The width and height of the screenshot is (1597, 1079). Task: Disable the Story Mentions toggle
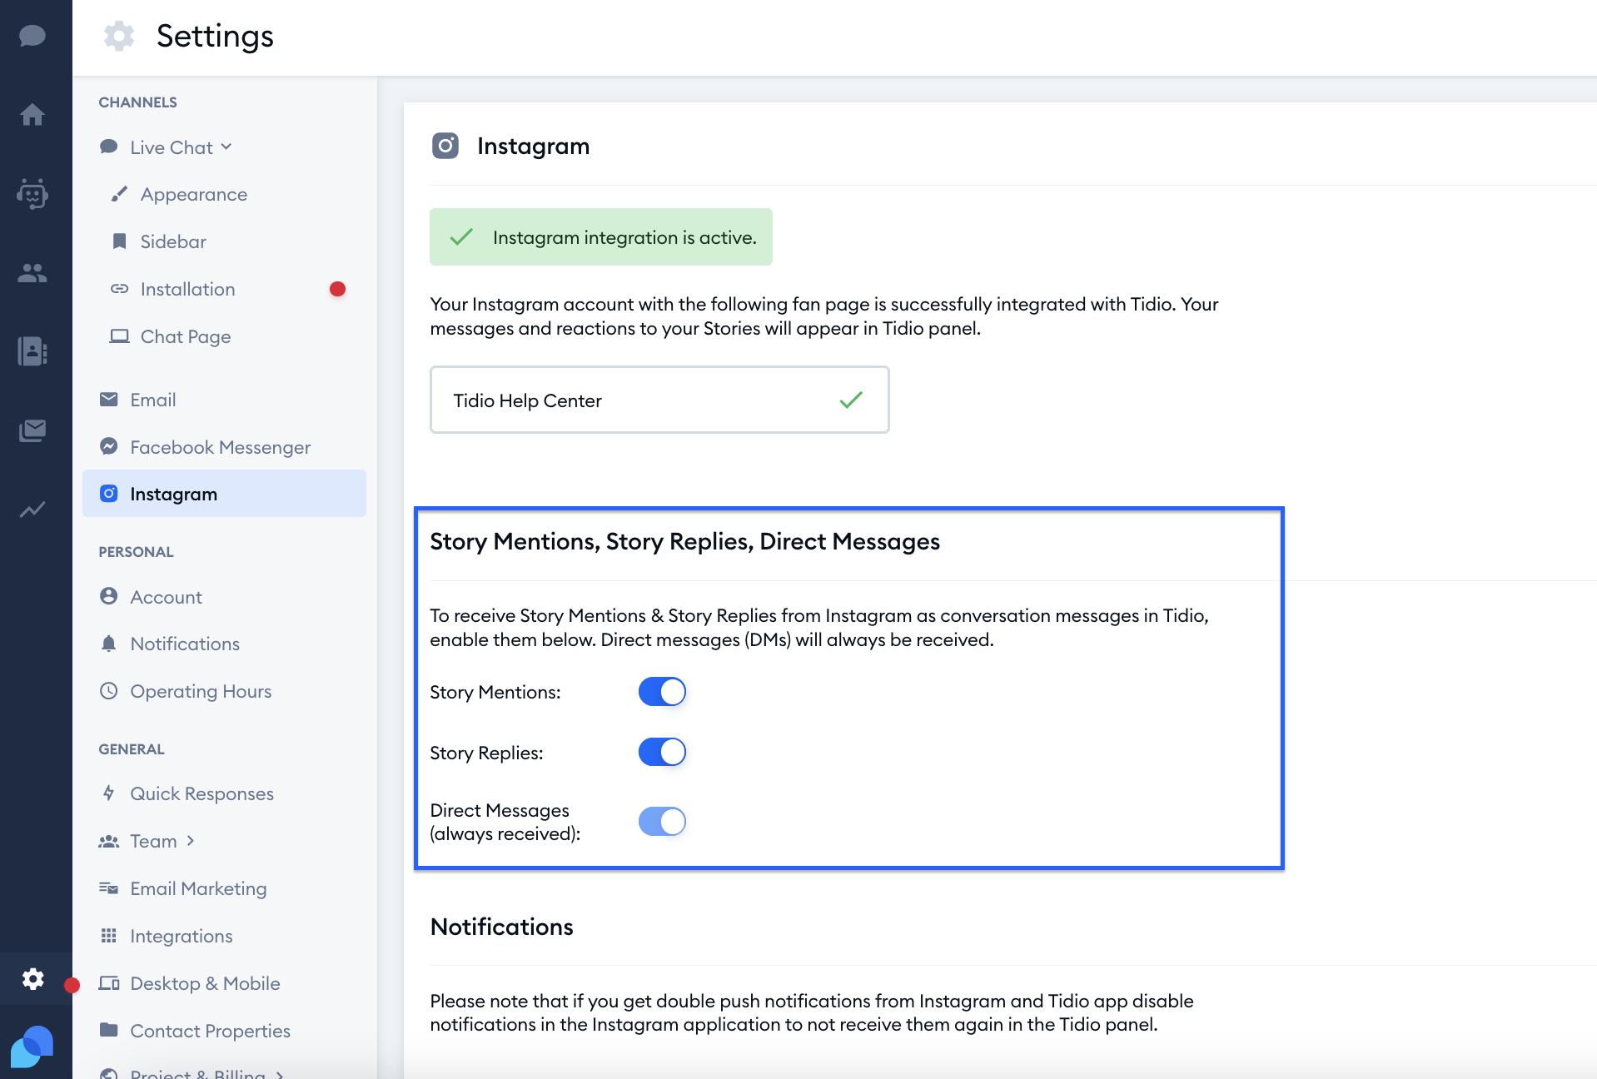click(662, 692)
